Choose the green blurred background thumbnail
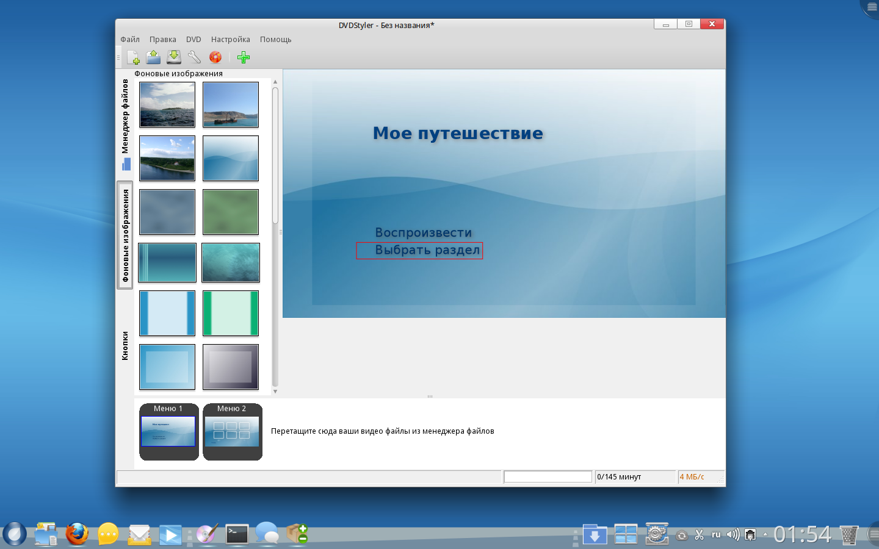This screenshot has height=549, width=879. [x=231, y=212]
